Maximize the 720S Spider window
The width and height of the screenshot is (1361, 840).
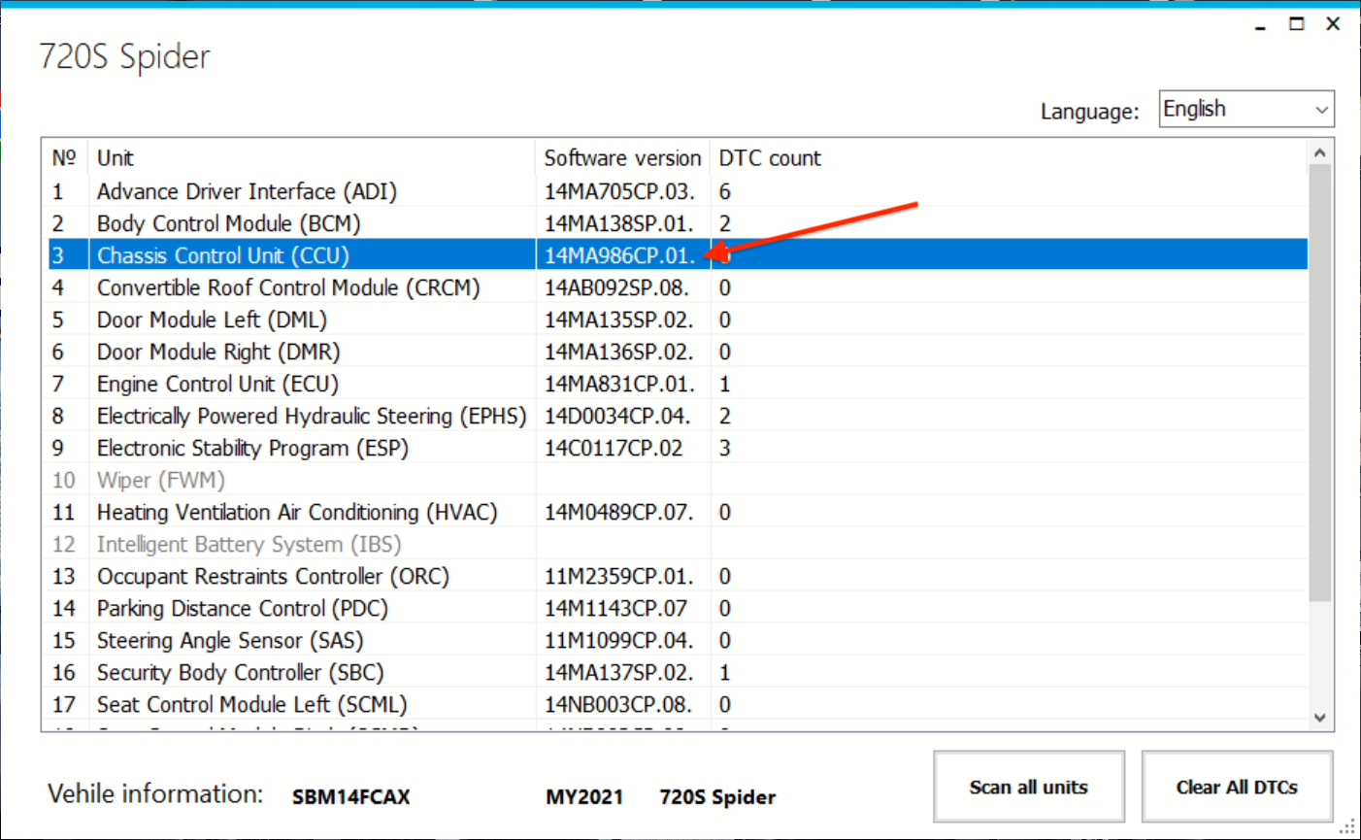pyautogui.click(x=1297, y=24)
